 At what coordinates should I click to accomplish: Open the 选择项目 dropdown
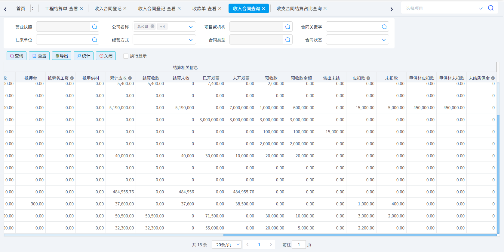(481, 8)
